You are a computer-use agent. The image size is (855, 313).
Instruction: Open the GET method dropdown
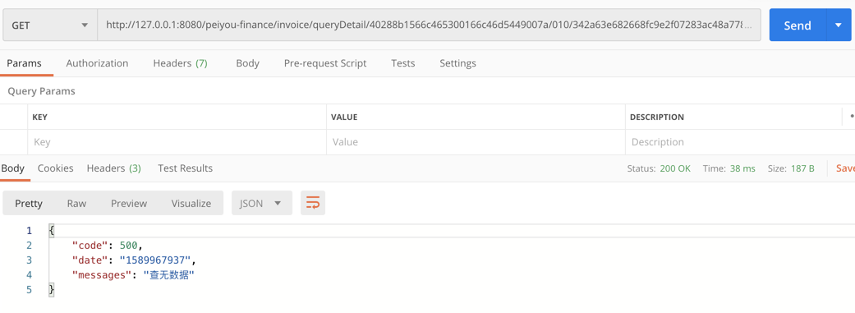pos(50,25)
